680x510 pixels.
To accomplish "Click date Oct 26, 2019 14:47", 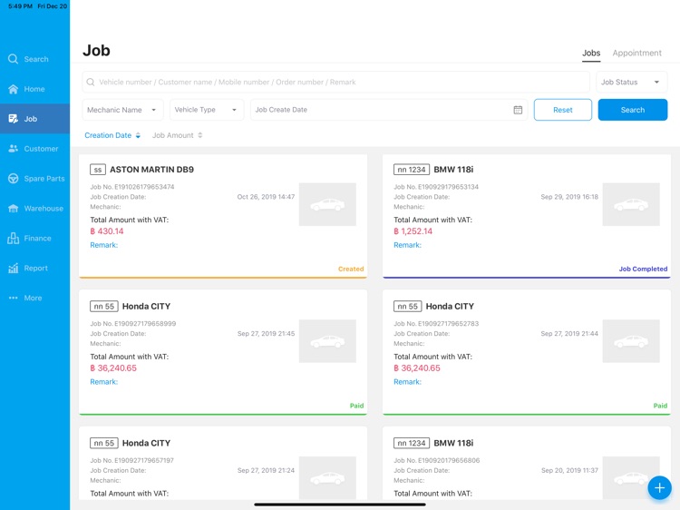I will pyautogui.click(x=266, y=197).
